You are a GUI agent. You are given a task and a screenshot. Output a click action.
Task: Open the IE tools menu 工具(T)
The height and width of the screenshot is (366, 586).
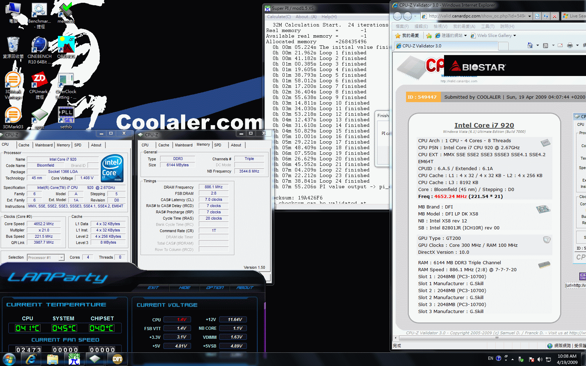click(x=488, y=26)
